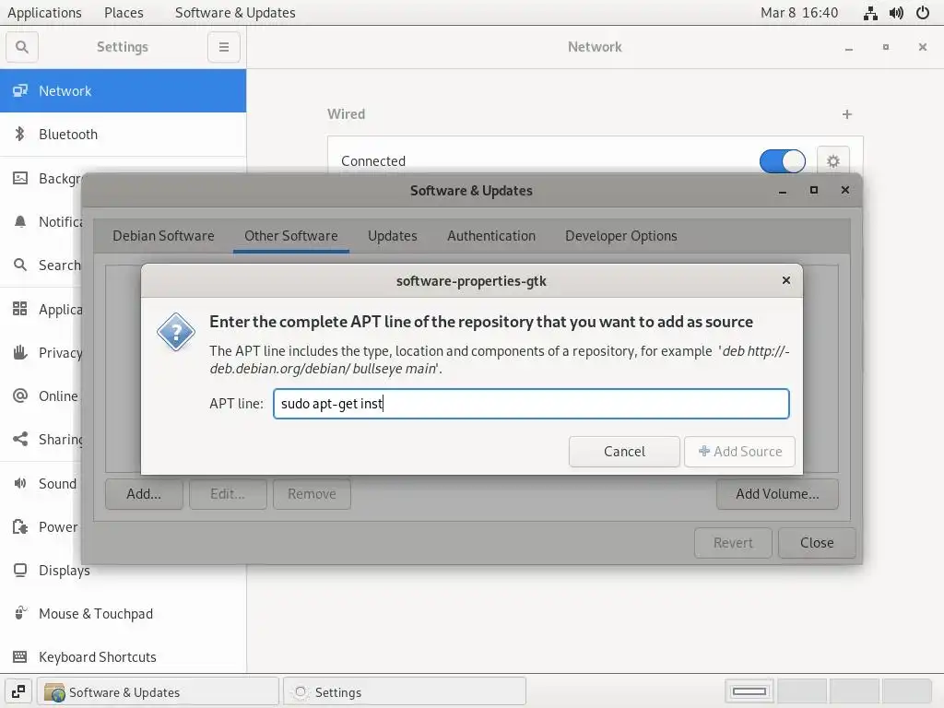
Task: Select Bluetooth in Settings sidebar
Action: coord(123,135)
